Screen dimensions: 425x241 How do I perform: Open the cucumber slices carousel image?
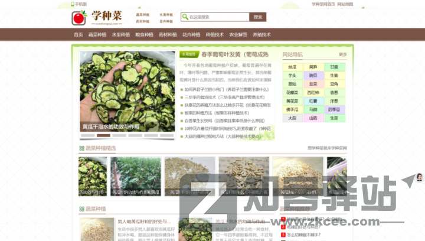point(127,92)
